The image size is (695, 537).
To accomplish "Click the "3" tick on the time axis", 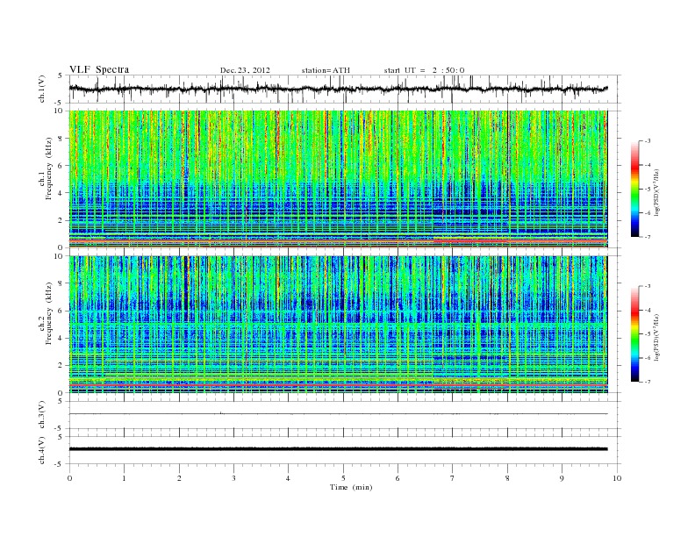I will tap(233, 478).
